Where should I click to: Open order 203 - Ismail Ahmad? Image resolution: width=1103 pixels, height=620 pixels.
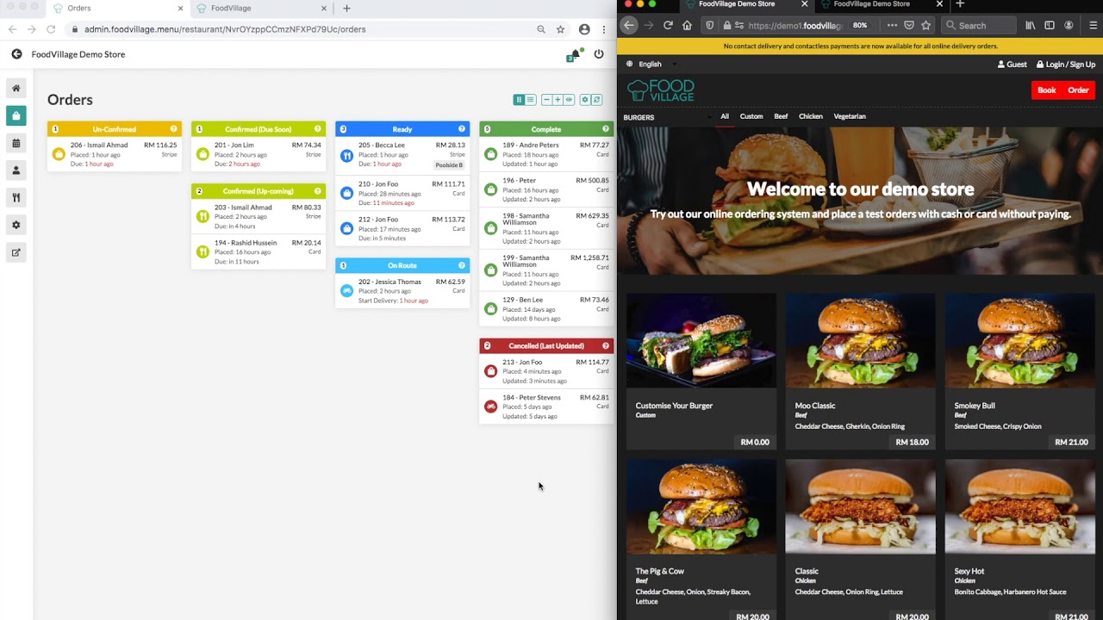click(259, 216)
